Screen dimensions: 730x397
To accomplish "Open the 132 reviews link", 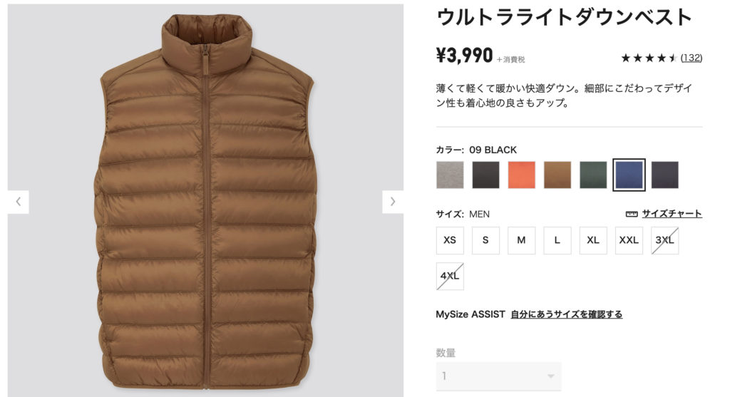I will [x=692, y=58].
